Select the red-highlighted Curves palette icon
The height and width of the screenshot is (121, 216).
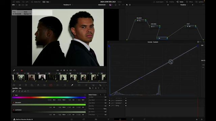pyautogui.click(x=51, y=85)
